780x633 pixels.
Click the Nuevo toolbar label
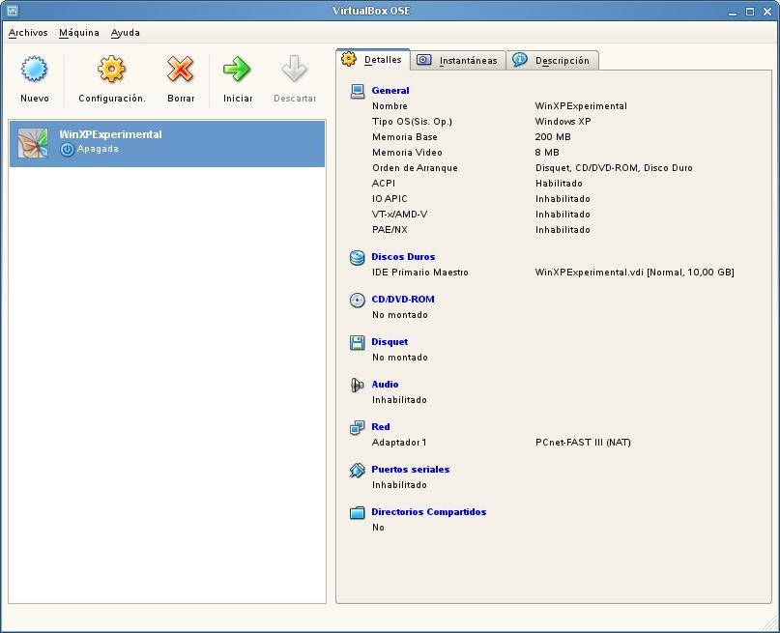pos(35,98)
